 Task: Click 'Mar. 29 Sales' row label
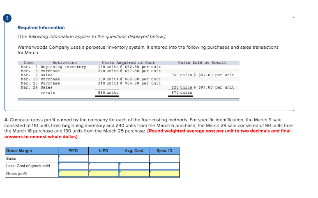pyautogui.click(x=37, y=87)
